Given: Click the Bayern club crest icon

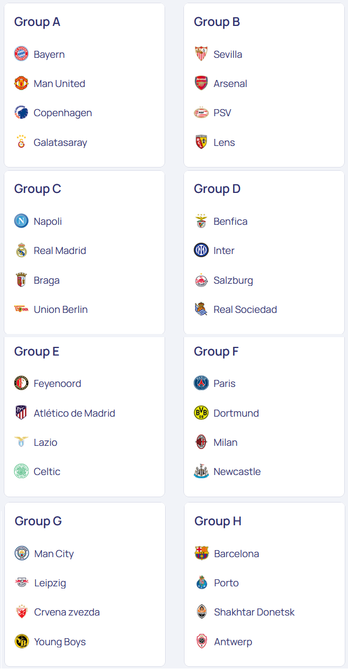Looking at the screenshot, I should tap(21, 54).
